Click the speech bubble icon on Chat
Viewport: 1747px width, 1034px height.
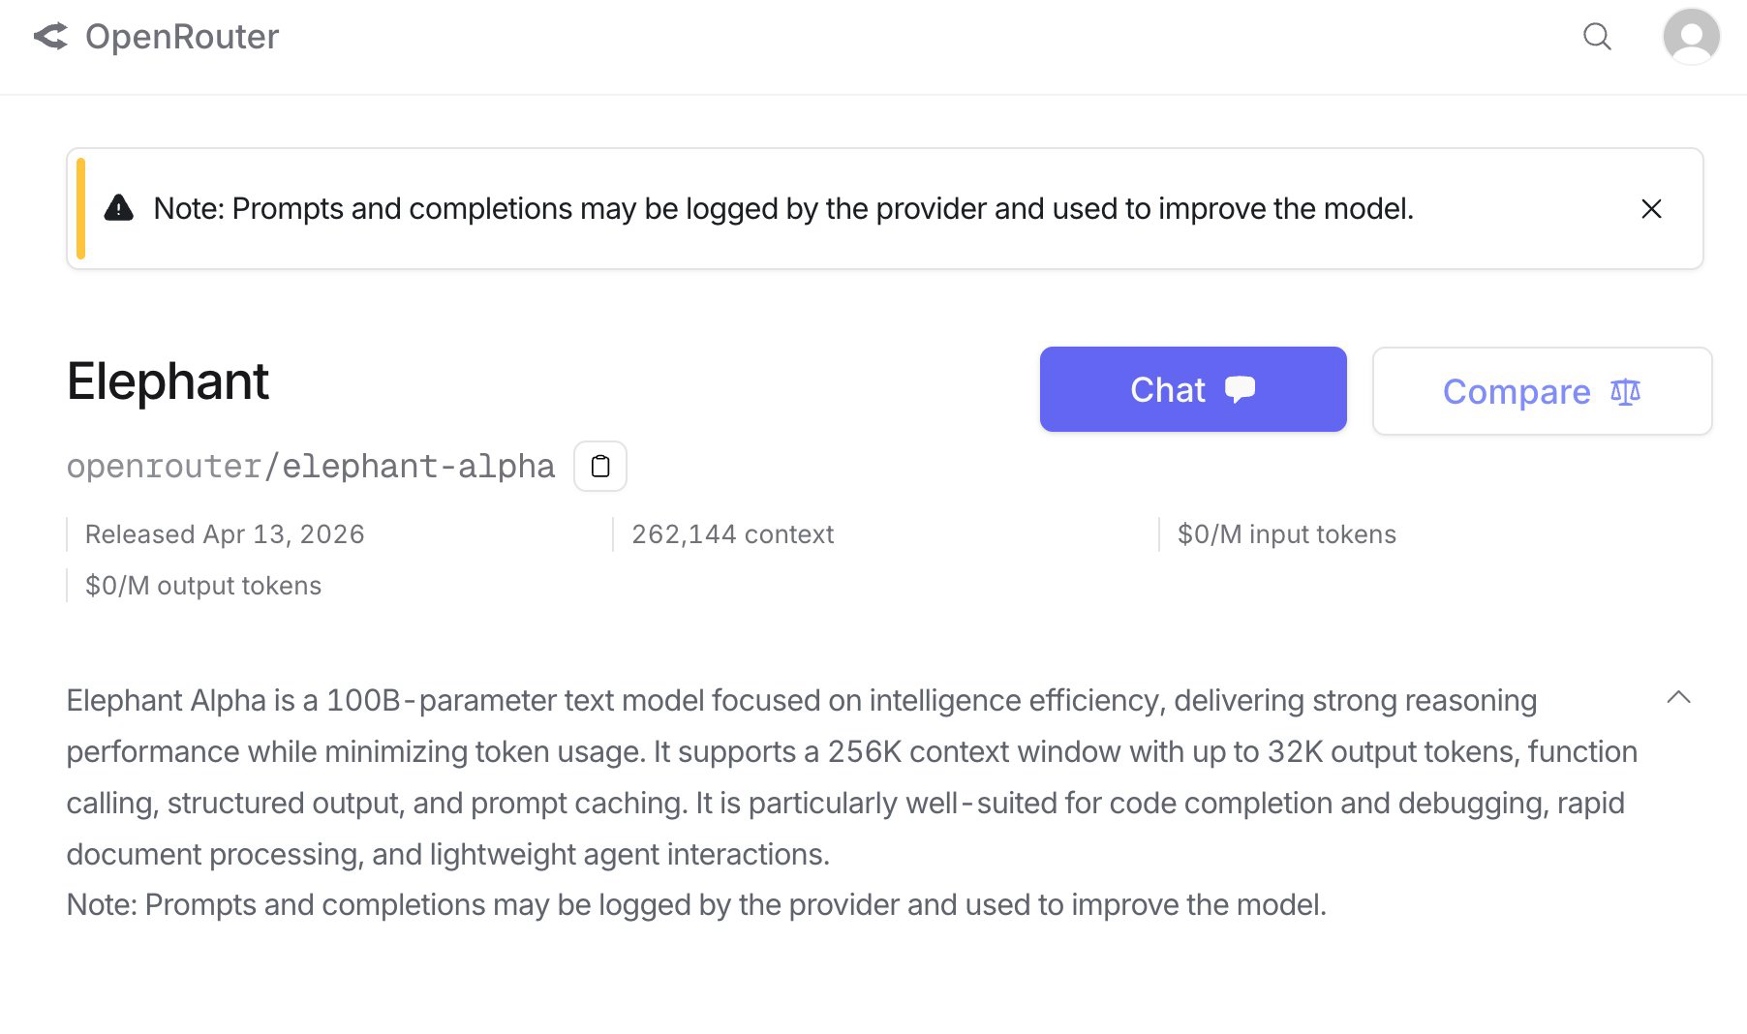pos(1240,389)
